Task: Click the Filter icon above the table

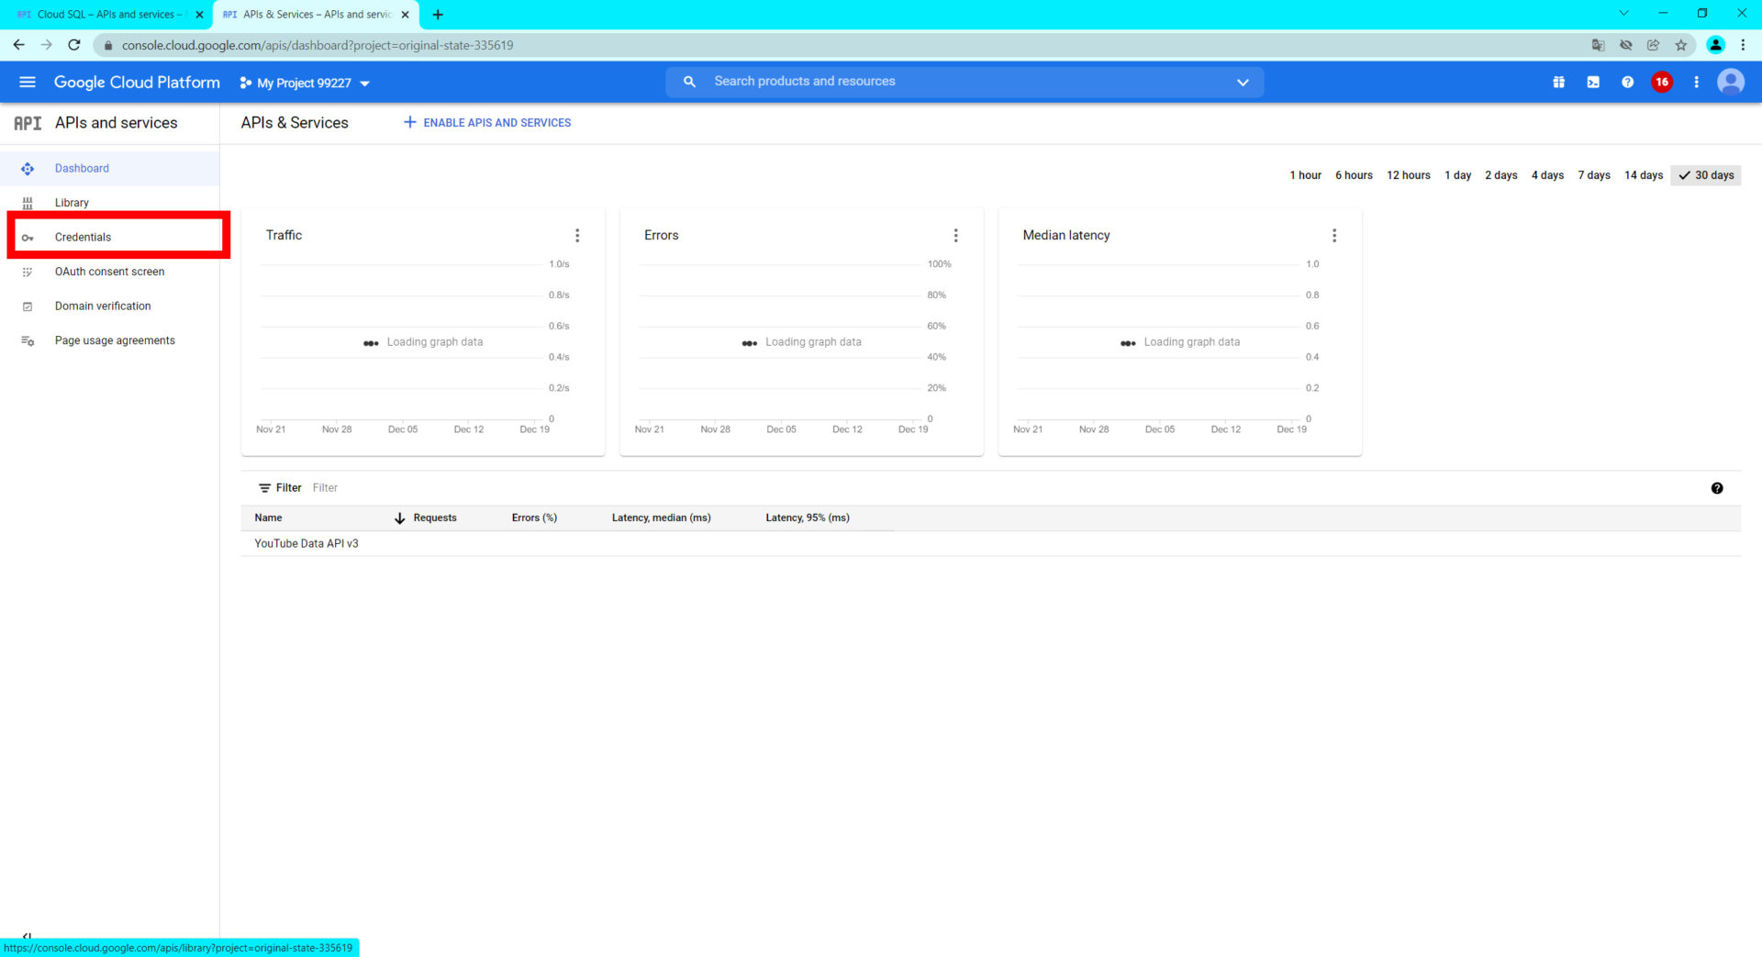Action: coord(264,488)
